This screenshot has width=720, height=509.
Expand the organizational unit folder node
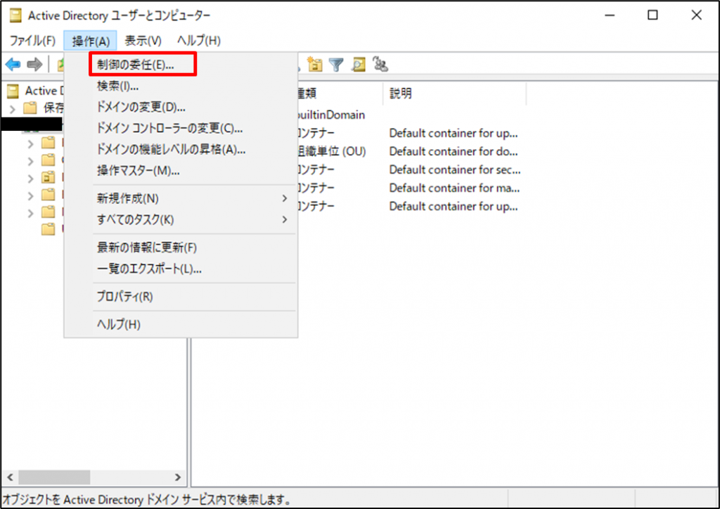click(30, 179)
